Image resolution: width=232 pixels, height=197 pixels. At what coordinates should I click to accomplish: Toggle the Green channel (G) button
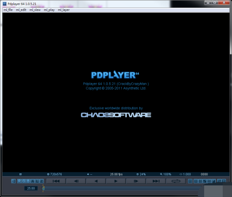(24, 181)
